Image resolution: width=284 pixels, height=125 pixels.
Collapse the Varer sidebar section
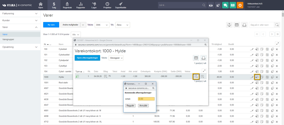[x=20, y=27]
